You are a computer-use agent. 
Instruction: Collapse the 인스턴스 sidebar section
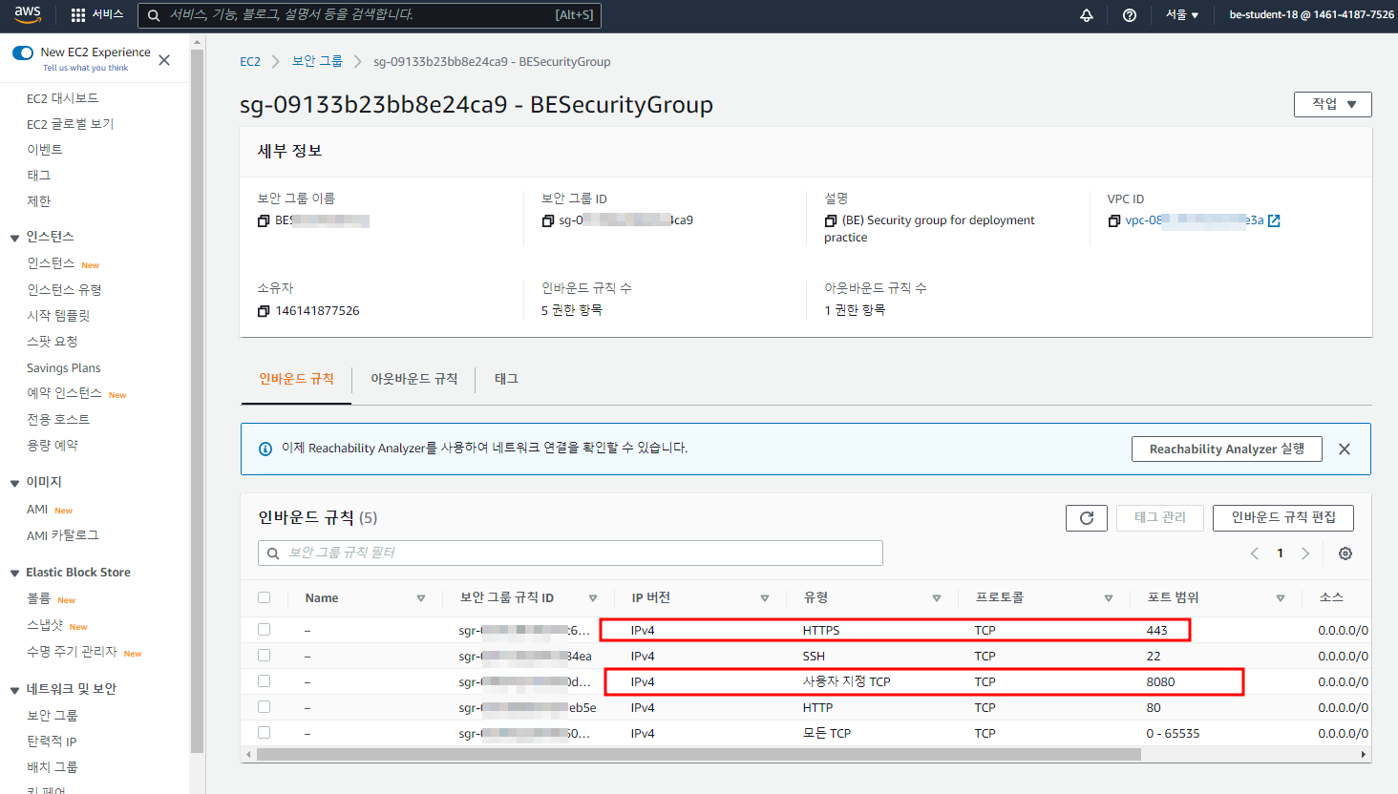tap(14, 238)
